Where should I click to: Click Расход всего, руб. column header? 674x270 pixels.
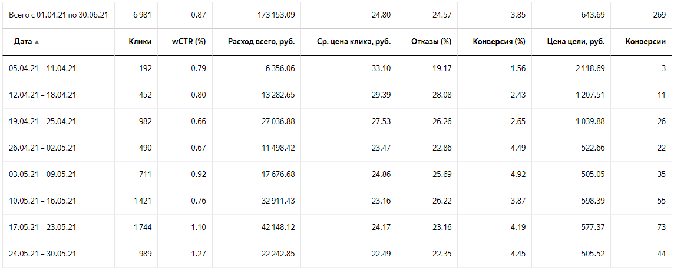click(261, 42)
